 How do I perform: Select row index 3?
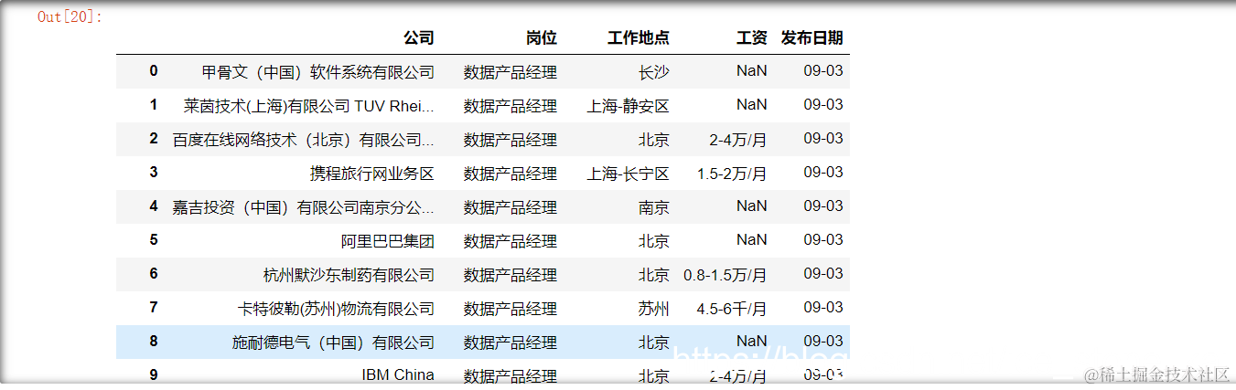point(154,173)
